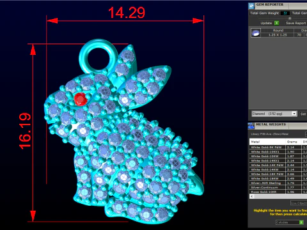Select the White Gold:10KX1 row
The width and height of the screenshot is (307, 230).
(x=278, y=151)
